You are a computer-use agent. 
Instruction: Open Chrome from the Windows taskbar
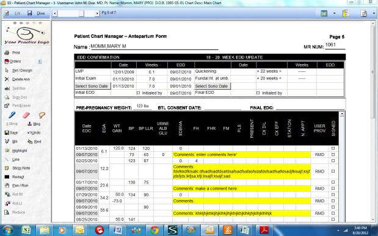(154, 230)
